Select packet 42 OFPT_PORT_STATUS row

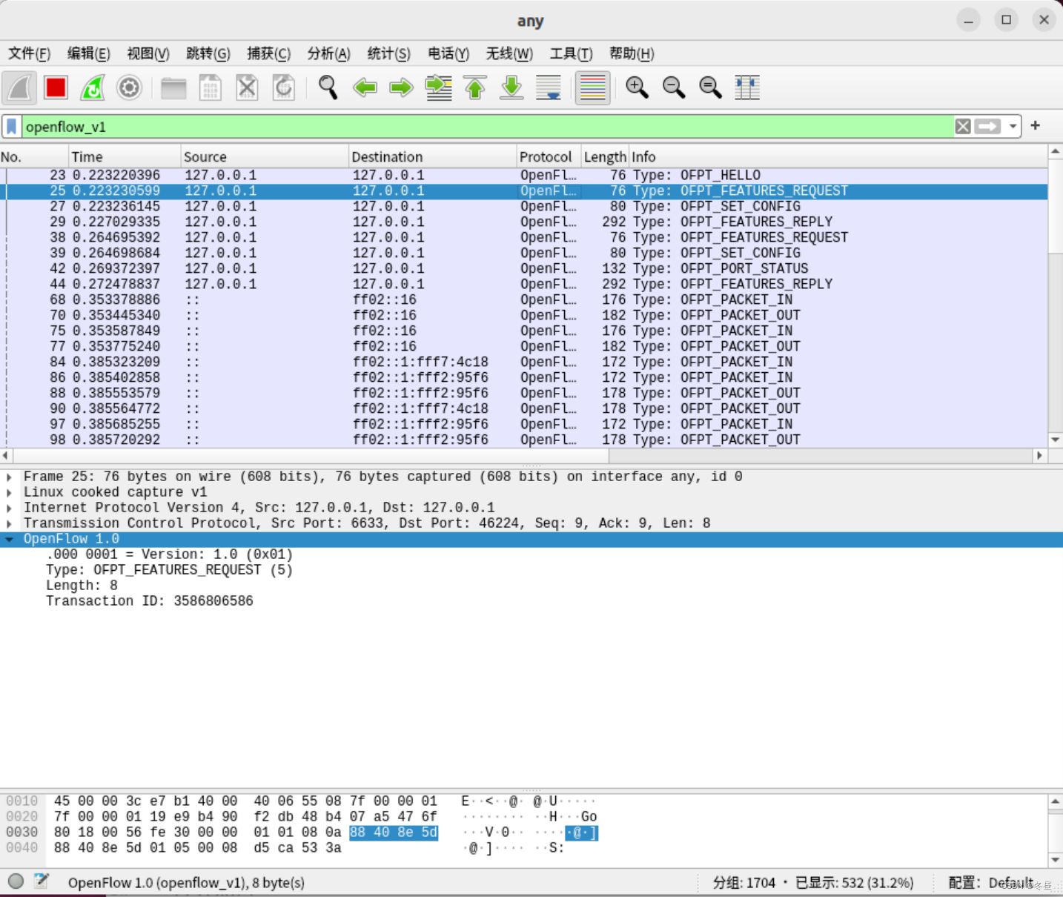[x=523, y=268]
